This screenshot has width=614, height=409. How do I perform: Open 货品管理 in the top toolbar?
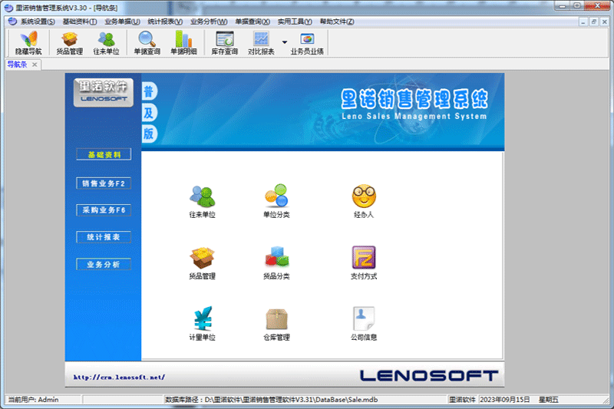click(x=69, y=43)
